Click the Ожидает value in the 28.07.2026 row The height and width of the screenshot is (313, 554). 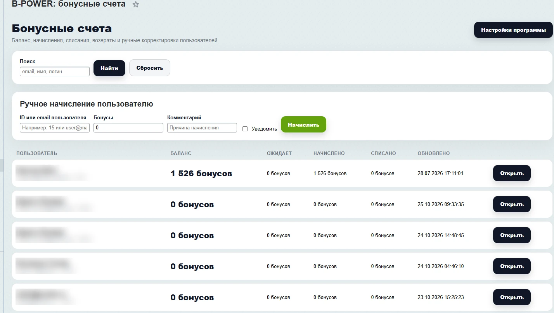(279, 174)
